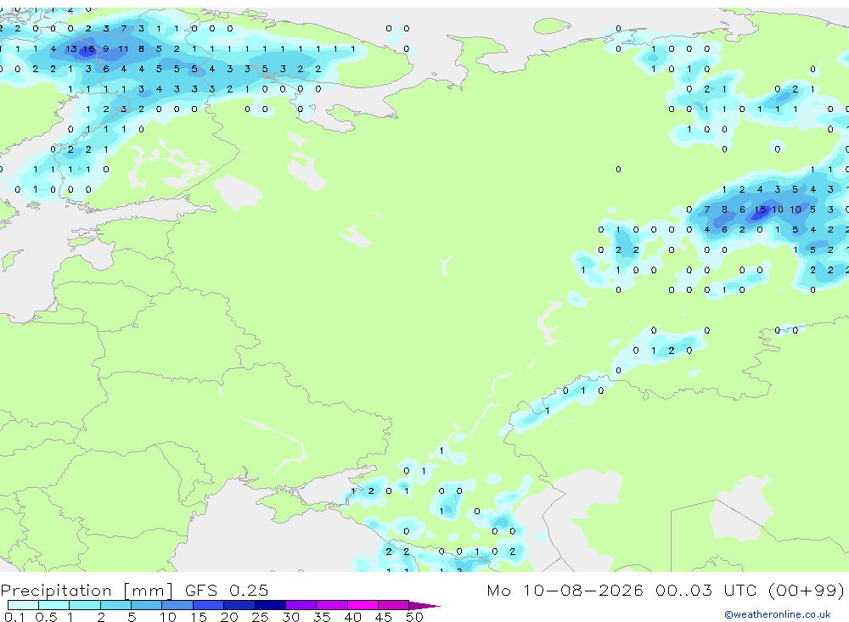Click the "0.1" legend scale label

click(14, 617)
